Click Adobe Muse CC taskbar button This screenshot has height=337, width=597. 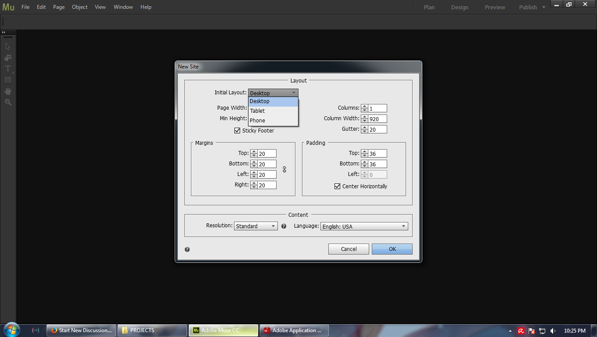pyautogui.click(x=223, y=330)
